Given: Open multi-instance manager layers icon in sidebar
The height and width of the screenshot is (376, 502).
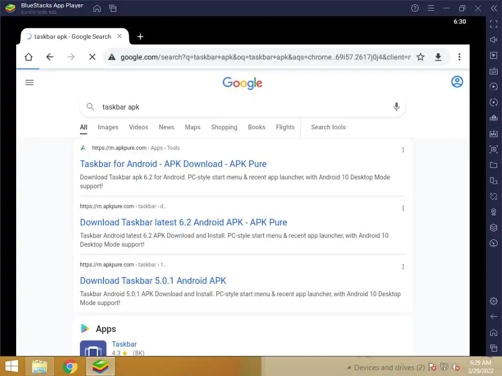Looking at the screenshot, I should tap(494, 228).
